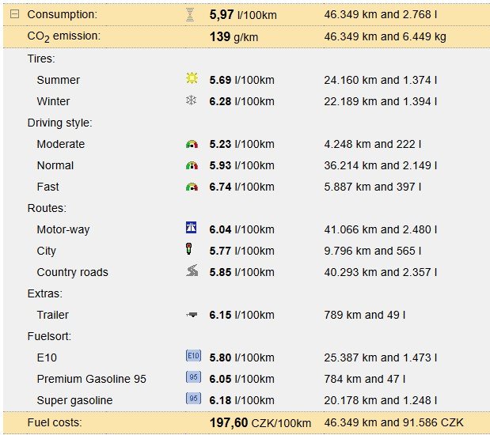The width and height of the screenshot is (490, 435).
Task: Click the Premium Gasoline 95 label
Action: click(92, 379)
